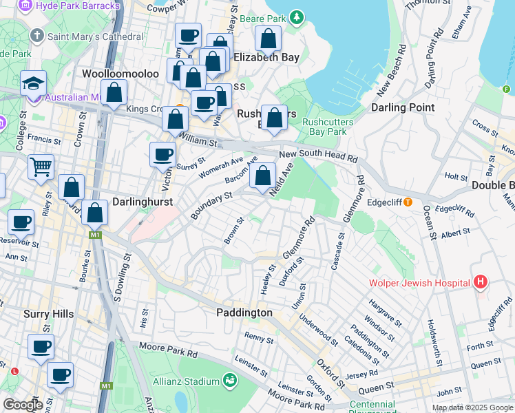Image resolution: width=515 pixels, height=413 pixels.
Task: Open the coffee cup marker in Surry Hills
Action: pos(41,347)
